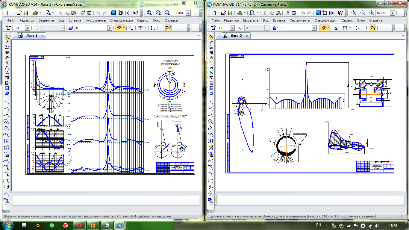Image resolution: width=409 pixels, height=230 pixels.
Task: Expand the snap magnet arrow in Лист 1 window
Action: tap(123, 28)
